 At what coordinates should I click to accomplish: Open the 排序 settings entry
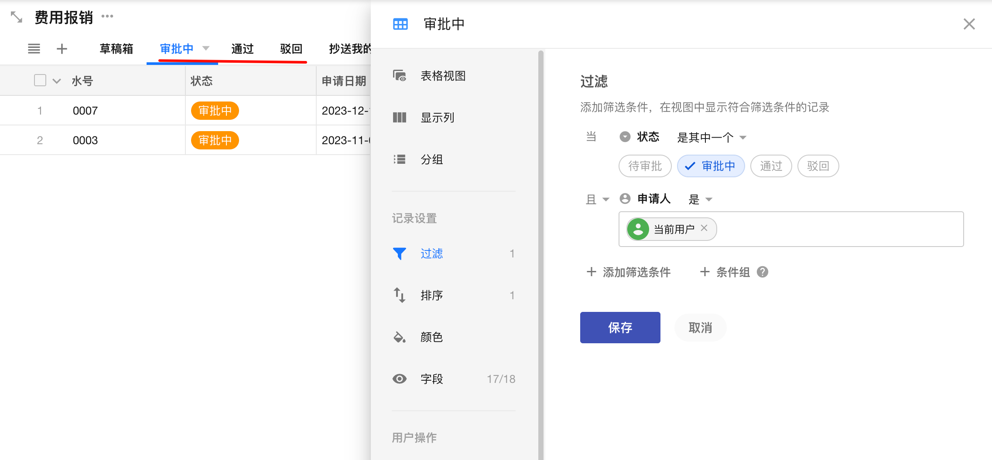coord(454,295)
